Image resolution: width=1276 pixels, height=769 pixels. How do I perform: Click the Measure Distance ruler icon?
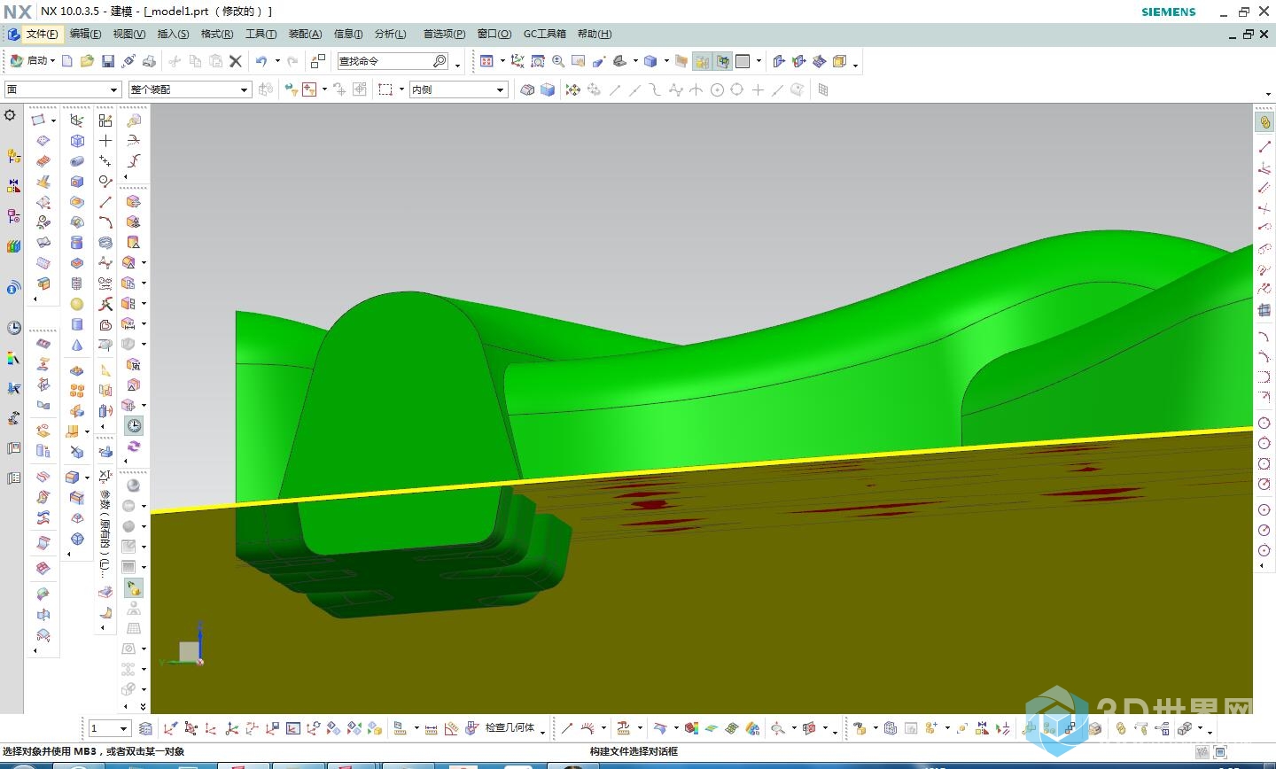pyautogui.click(x=432, y=728)
